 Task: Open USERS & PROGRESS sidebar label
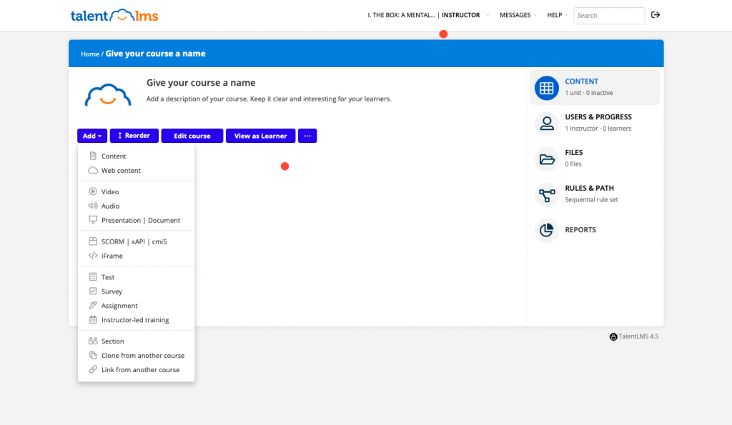(x=598, y=116)
